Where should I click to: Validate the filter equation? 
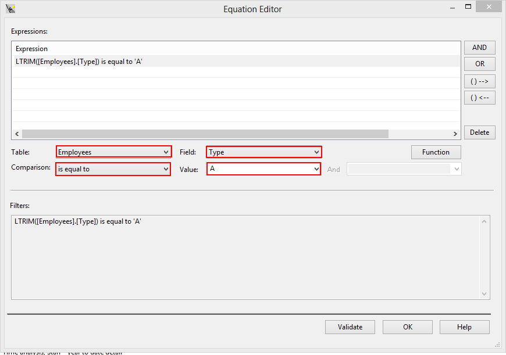click(350, 327)
